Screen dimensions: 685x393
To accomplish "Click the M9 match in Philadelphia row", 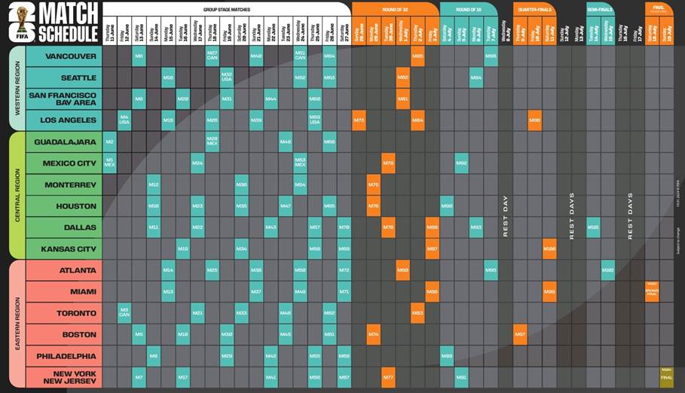I will (x=154, y=356).
